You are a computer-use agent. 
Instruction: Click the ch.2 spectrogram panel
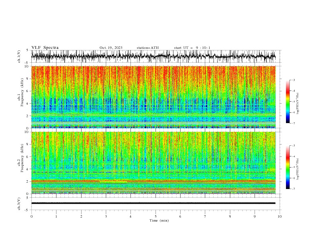(x=153, y=163)
